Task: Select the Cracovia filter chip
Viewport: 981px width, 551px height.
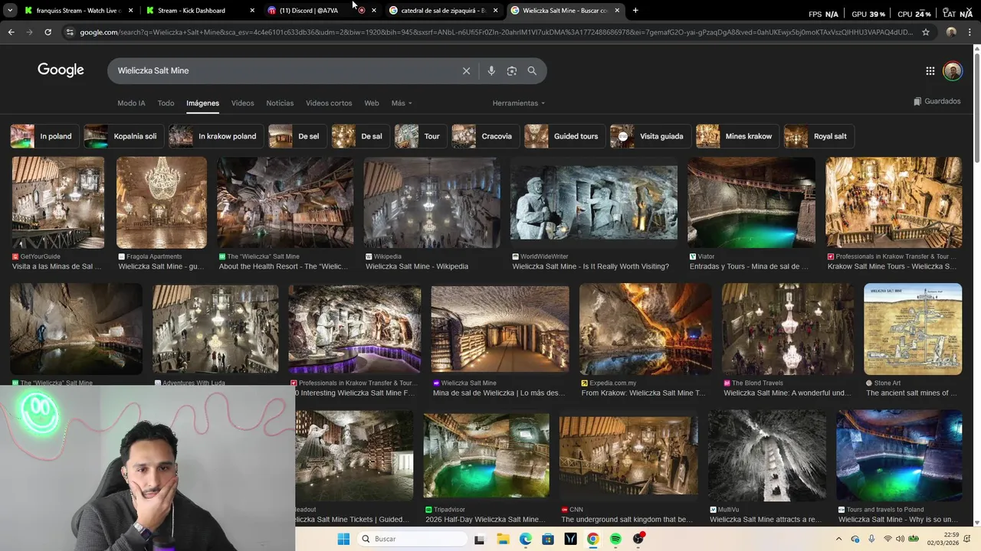Action: [x=485, y=136]
